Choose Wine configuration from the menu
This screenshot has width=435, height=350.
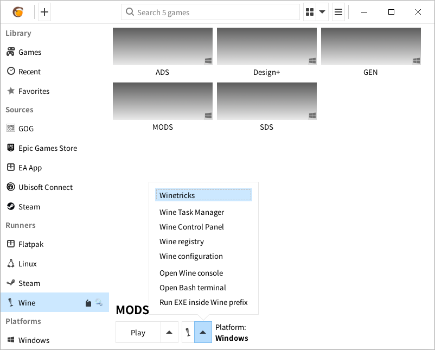click(203, 256)
